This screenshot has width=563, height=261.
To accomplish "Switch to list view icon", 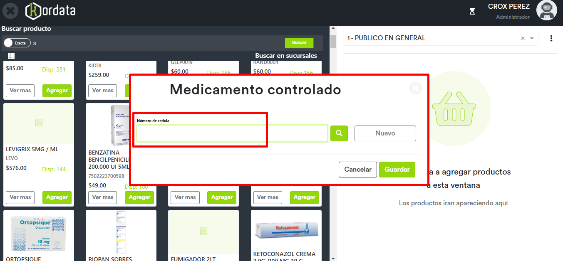I will point(11,56).
